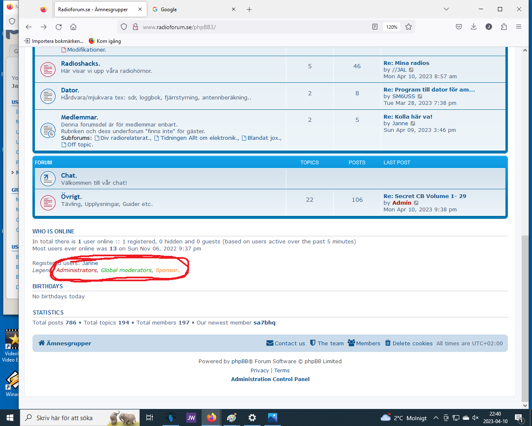Open the Firefox application hamburger menu
This screenshot has width=532, height=426.
pos(519,27)
